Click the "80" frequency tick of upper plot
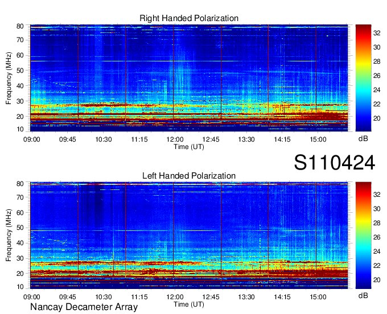The height and width of the screenshot is (314, 387). click(20, 26)
